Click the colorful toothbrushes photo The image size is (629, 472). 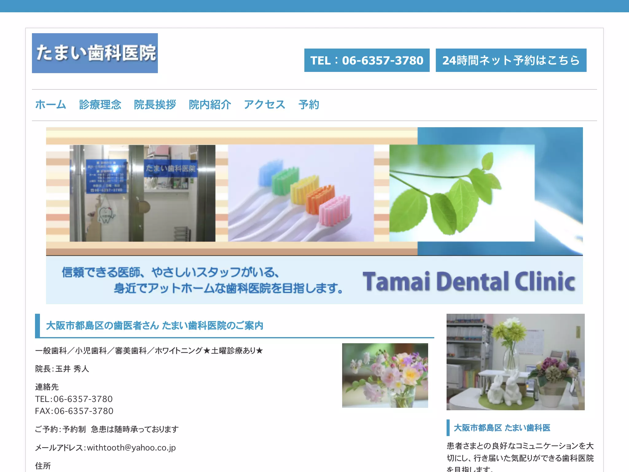click(x=301, y=193)
